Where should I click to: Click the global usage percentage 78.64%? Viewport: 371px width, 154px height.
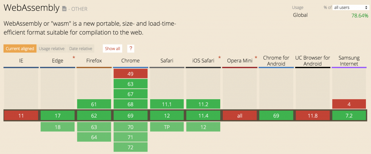point(359,16)
